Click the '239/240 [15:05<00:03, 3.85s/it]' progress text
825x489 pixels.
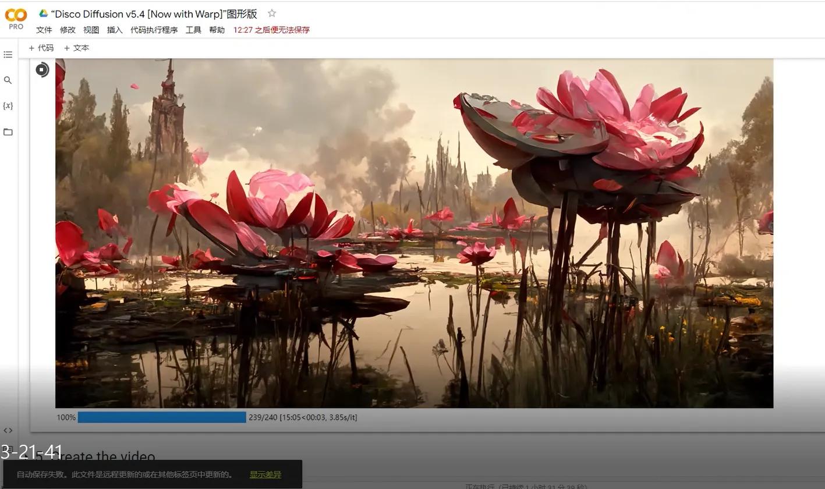(303, 417)
